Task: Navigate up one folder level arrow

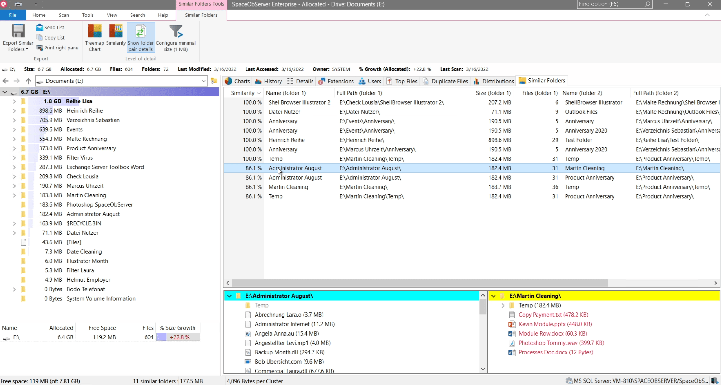Action: (28, 81)
